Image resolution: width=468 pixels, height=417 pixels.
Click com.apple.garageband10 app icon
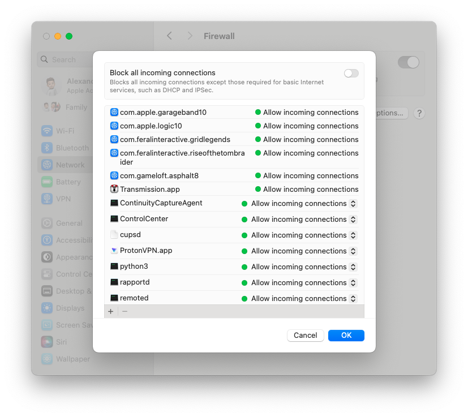[114, 112]
